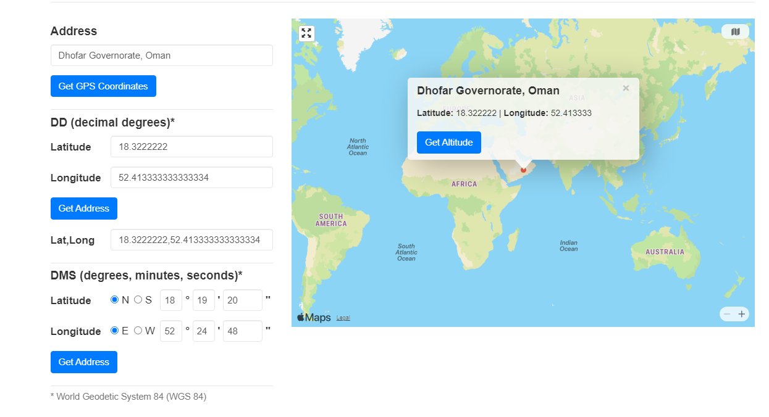Open the map type selector icon
This screenshot has width=769, height=417.
pos(735,31)
